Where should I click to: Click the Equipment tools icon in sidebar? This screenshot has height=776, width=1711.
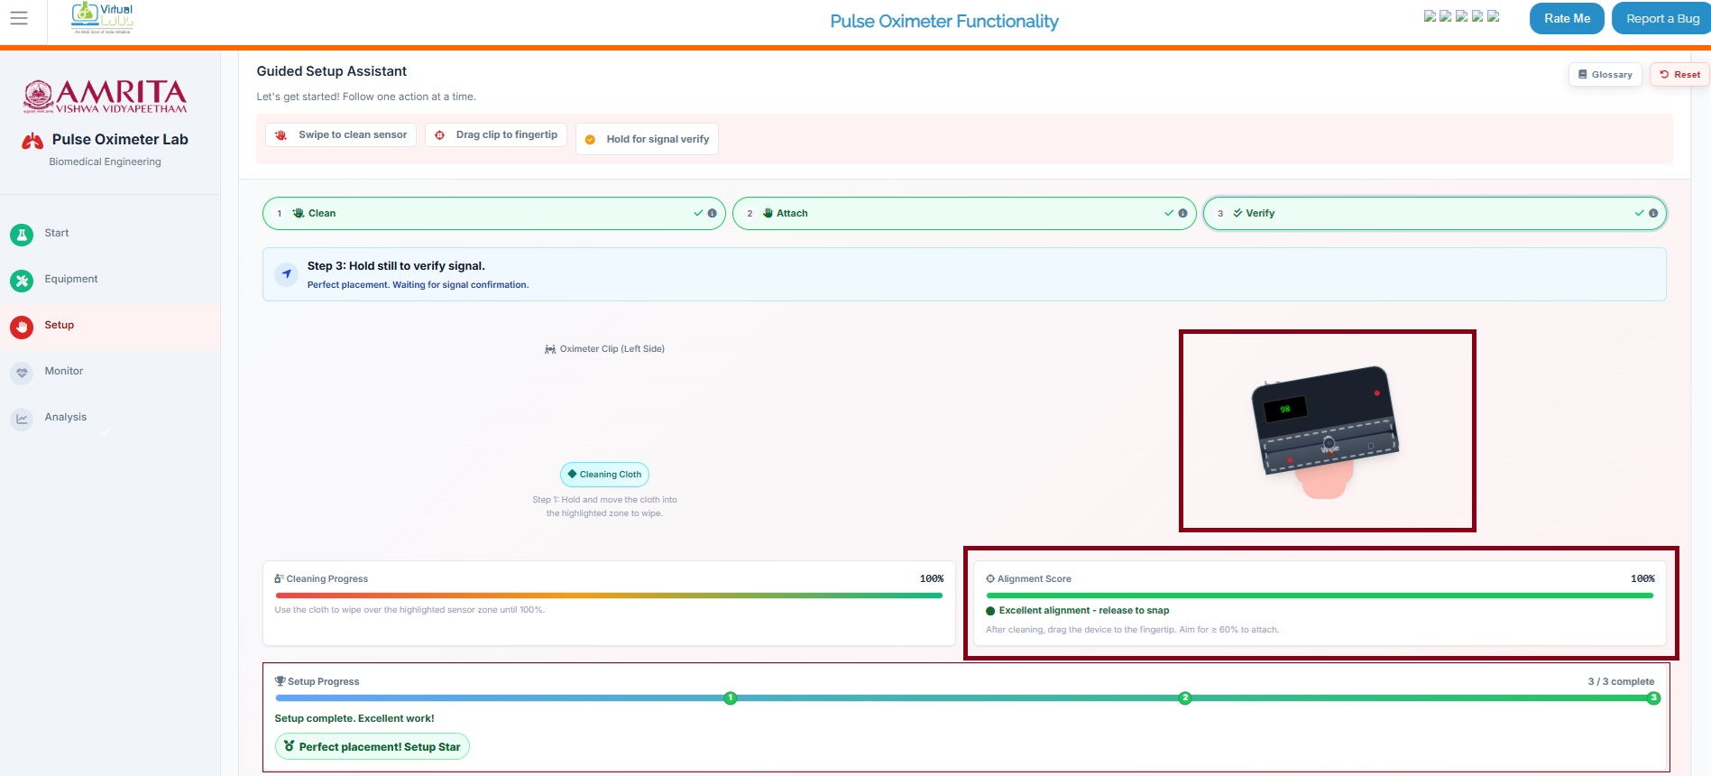coord(22,281)
